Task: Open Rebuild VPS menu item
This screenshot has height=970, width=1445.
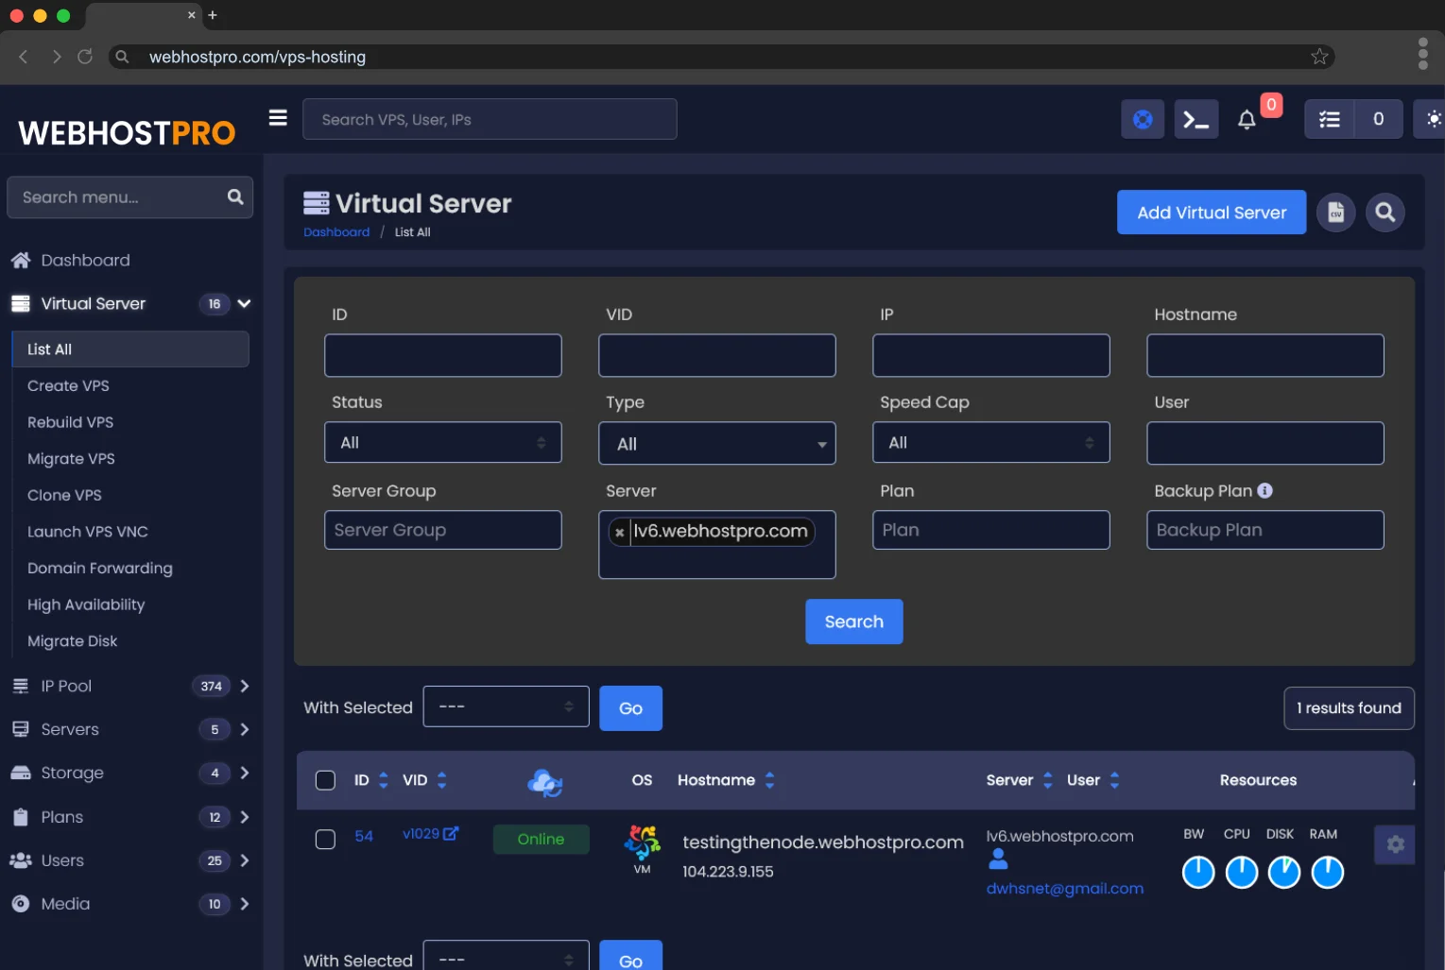Action: click(70, 422)
